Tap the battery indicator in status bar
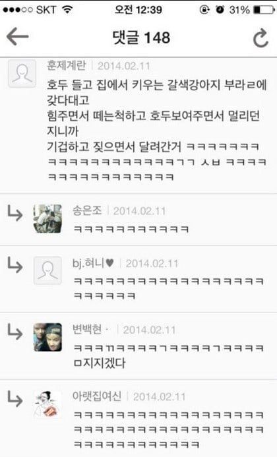 click(264, 10)
